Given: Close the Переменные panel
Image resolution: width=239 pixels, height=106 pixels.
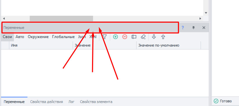Looking at the screenshot, I should click(204, 28).
